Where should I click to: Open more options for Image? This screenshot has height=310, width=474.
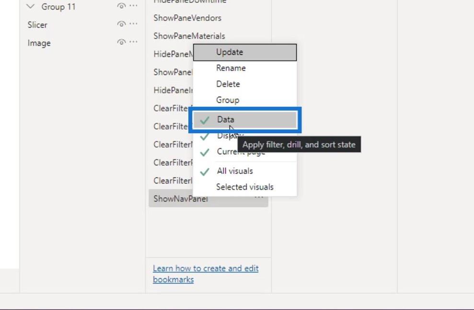(x=133, y=42)
